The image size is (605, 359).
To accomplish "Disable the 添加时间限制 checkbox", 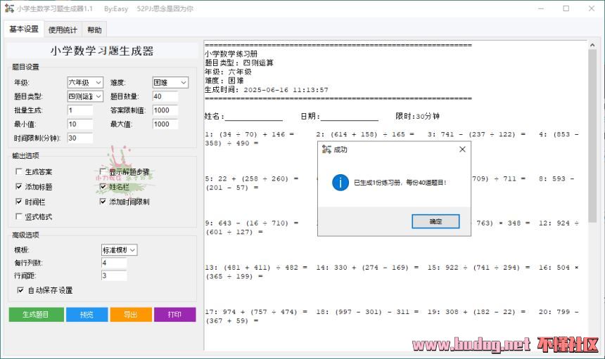I will (x=103, y=202).
